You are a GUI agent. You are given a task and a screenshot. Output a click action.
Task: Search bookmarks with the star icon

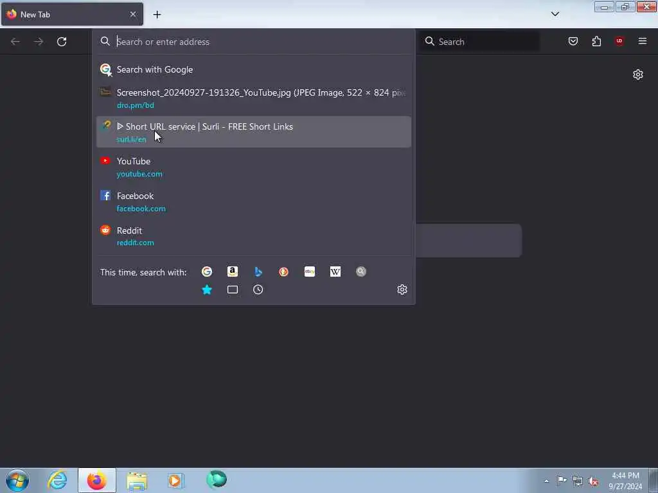[x=207, y=290]
